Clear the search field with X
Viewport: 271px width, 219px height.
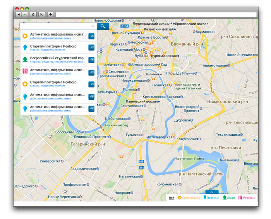(93, 26)
